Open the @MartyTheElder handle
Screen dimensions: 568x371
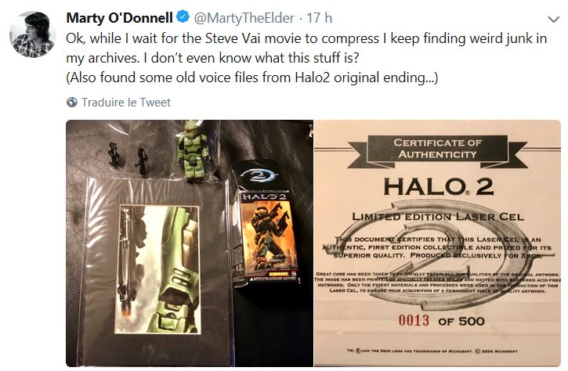tap(244, 18)
